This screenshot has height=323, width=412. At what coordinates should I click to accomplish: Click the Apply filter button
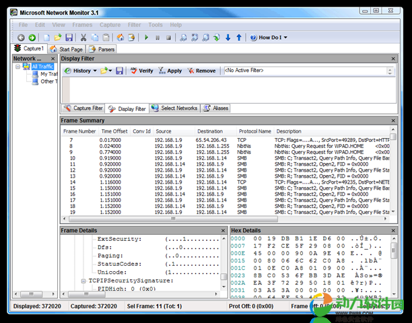click(170, 71)
